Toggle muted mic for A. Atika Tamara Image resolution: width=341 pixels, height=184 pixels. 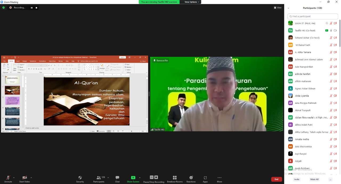pyautogui.click(x=331, y=52)
